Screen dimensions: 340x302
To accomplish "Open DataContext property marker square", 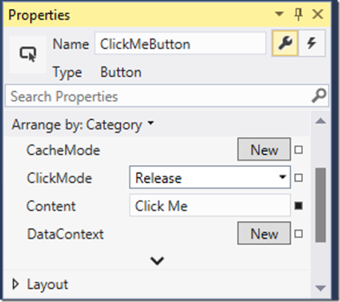I will coord(298,234).
